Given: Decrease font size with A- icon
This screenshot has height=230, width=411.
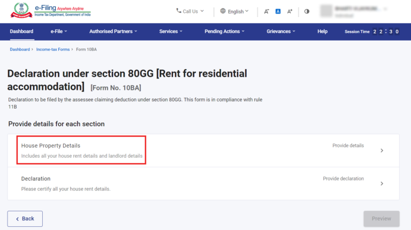Looking at the screenshot, I should [x=267, y=11].
